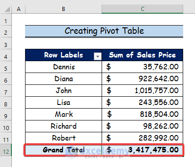Image resolution: width=195 pixels, height=167 pixels.
Task: Select row 3 header
Action: 5,43
